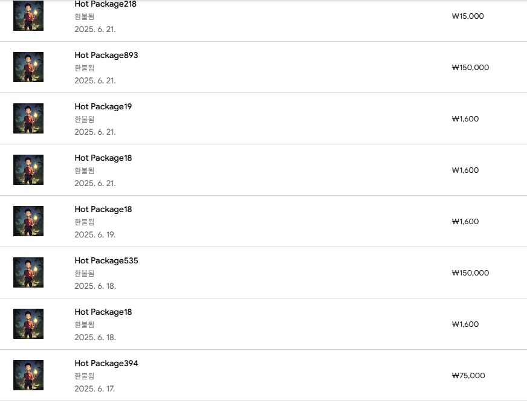This screenshot has height=409, width=527.
Task: Click the 2025. 6. 17. date text
Action: pos(95,388)
